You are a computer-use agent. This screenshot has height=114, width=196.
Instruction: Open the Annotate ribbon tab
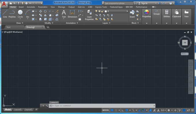pos(31,7)
